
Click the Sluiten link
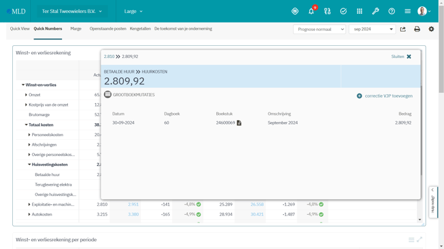point(398,57)
